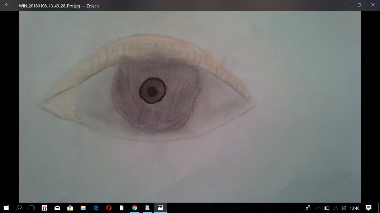Switch to the Photos app taskbar button
The width and height of the screenshot is (380, 213).
[x=160, y=208]
